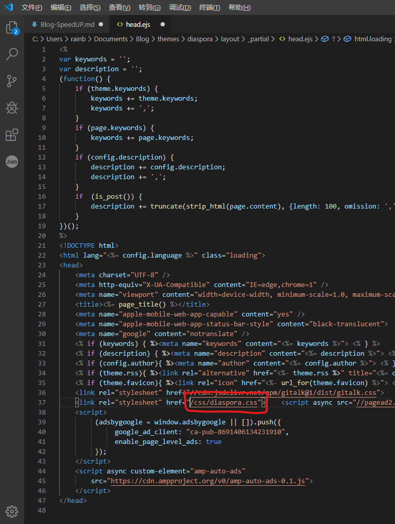Viewport: 395px width, 524px height.
Task: Open the 文件(F) menu
Action: point(32,8)
